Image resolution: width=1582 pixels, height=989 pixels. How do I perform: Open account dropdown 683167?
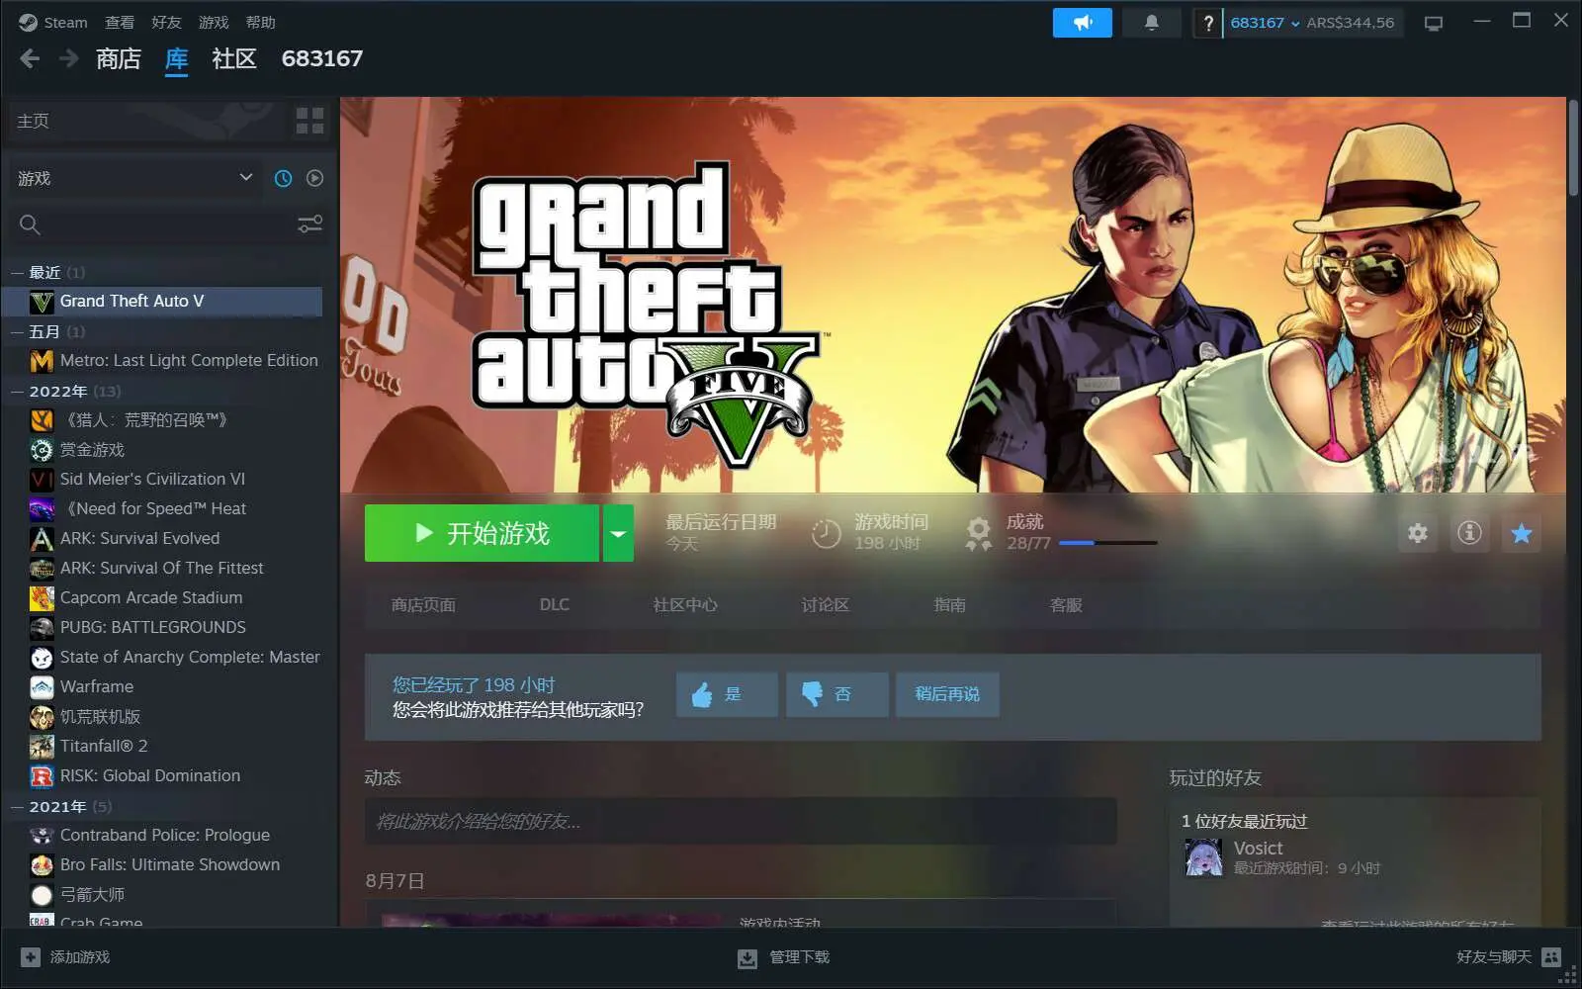tap(1264, 23)
